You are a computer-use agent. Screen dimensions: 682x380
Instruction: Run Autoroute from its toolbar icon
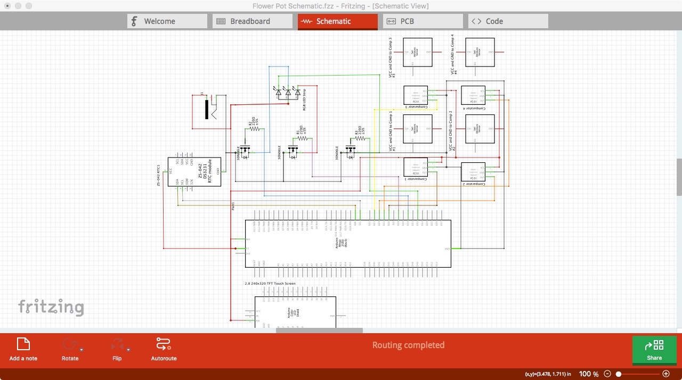[x=163, y=343]
